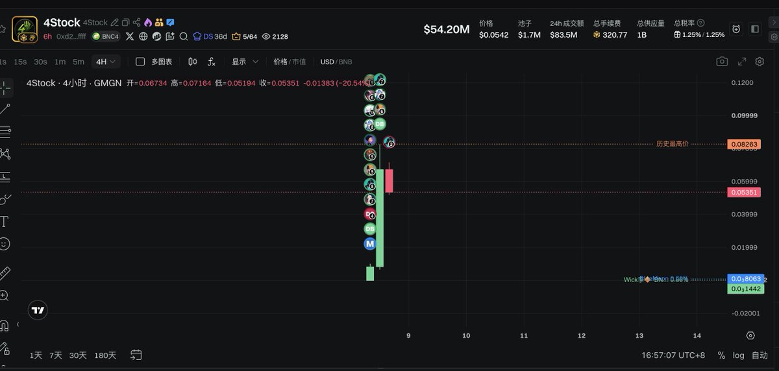The height and width of the screenshot is (371, 779).
Task: Toggle the 多图表 multi-chart checkbox
Action: point(140,62)
